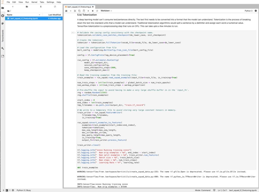Open the Markdown cell type dropdown
This screenshot has height=192, width=259.
click(x=106, y=11)
